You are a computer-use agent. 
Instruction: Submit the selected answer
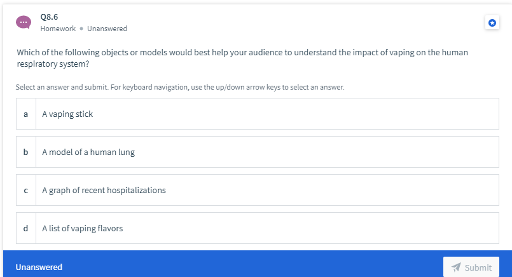[x=471, y=267]
